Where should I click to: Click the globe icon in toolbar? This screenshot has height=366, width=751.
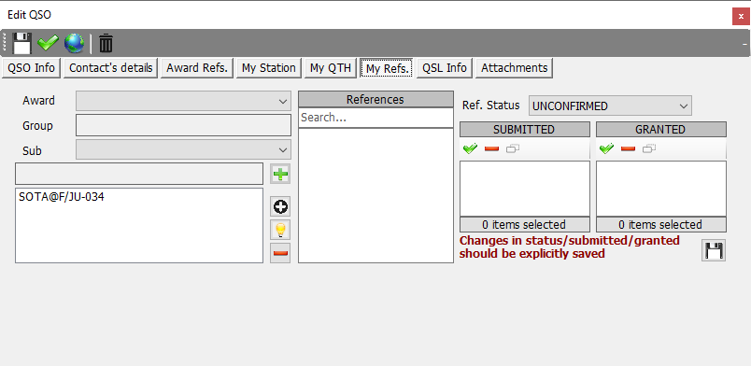(74, 44)
